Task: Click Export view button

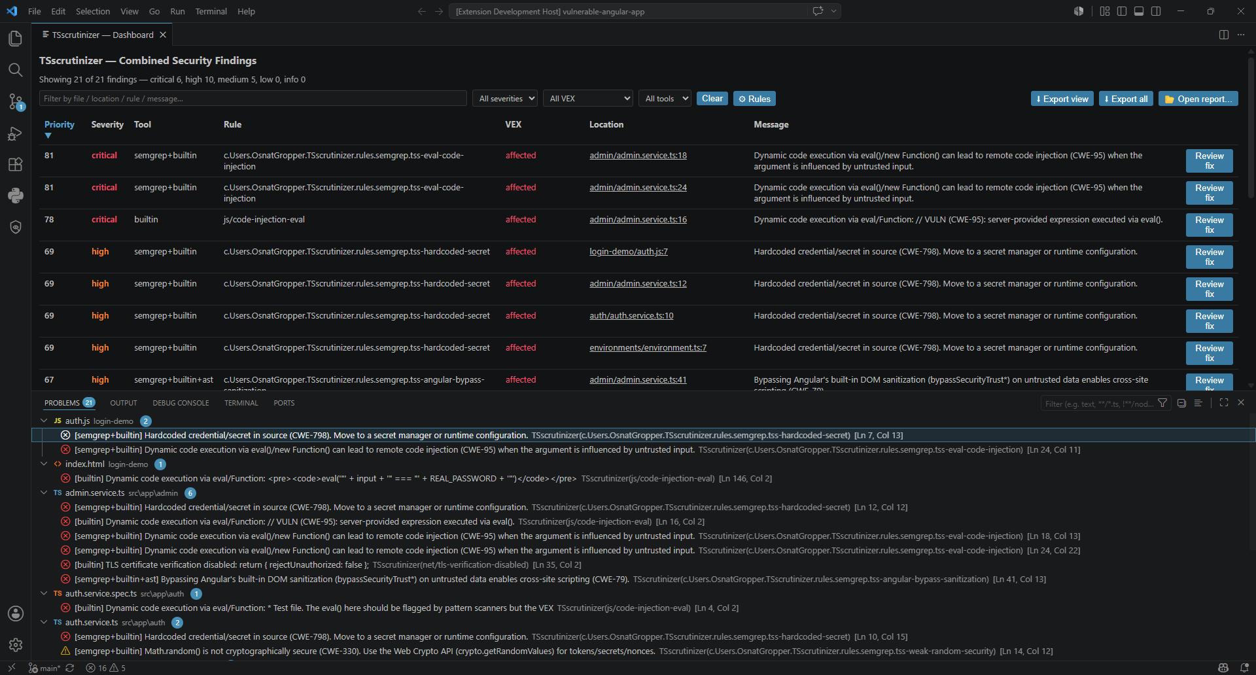Action: coord(1062,99)
